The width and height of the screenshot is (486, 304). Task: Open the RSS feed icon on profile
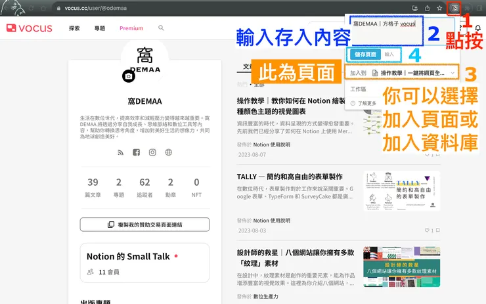pyautogui.click(x=121, y=152)
